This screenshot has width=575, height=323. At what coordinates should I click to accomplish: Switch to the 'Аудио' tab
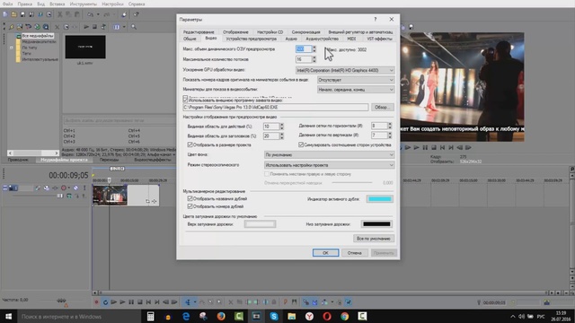coord(291,39)
